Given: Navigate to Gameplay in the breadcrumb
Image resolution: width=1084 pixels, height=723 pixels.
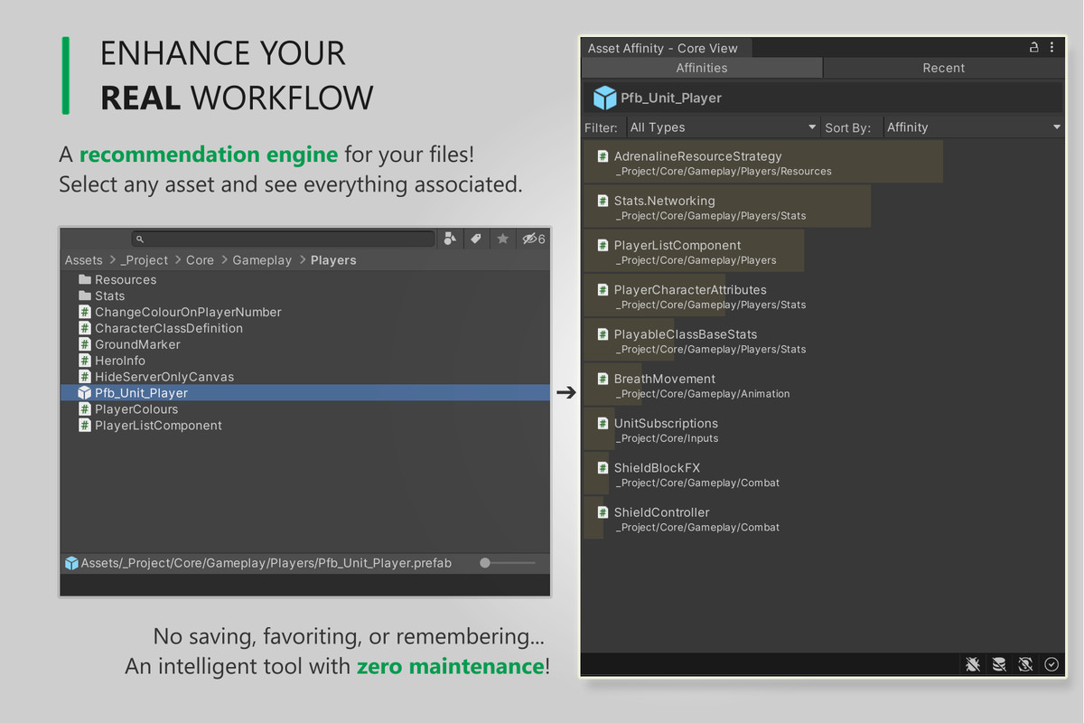Looking at the screenshot, I should coord(262,260).
